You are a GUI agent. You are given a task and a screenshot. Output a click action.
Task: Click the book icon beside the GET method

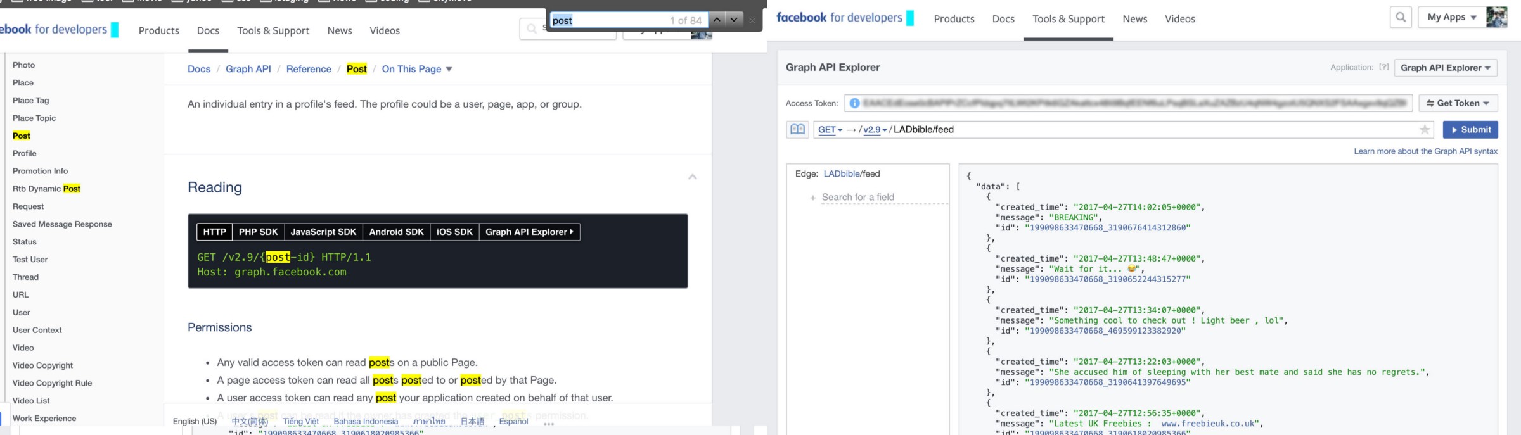(x=798, y=129)
